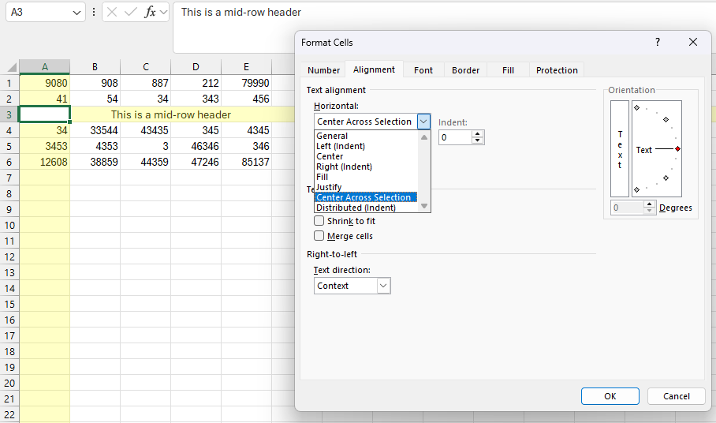Switch to the Fill tab

(508, 70)
